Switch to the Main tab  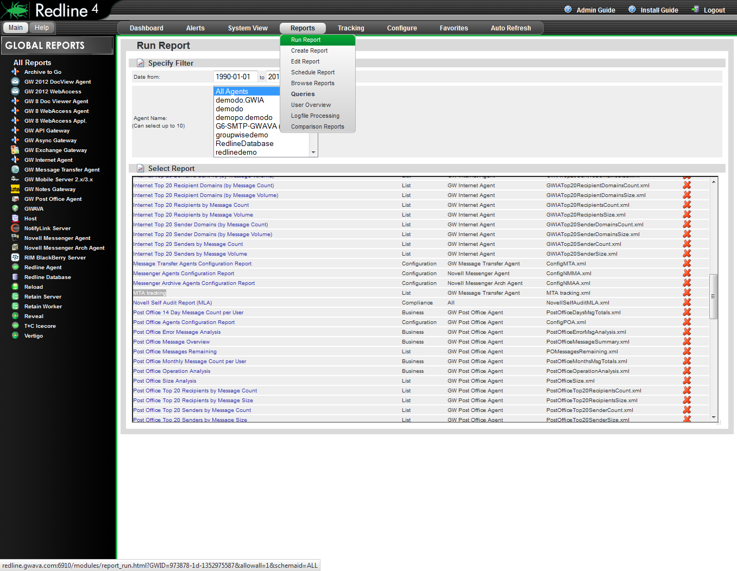[x=16, y=28]
